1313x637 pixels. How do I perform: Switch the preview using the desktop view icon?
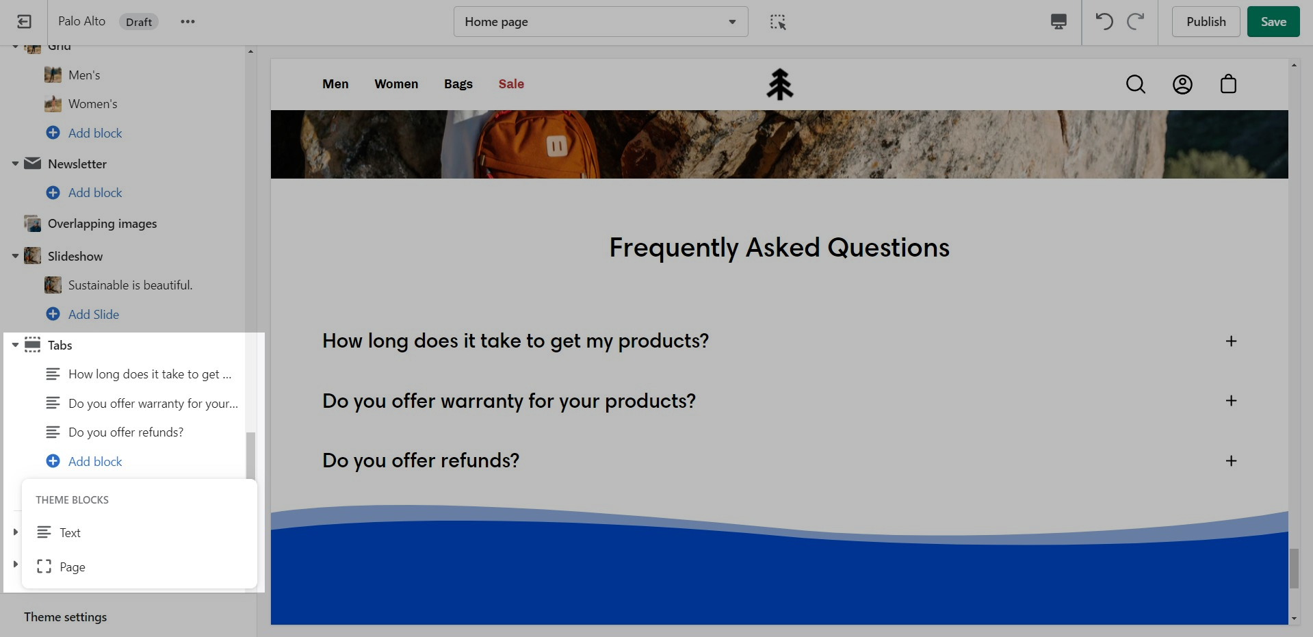pyautogui.click(x=1058, y=22)
